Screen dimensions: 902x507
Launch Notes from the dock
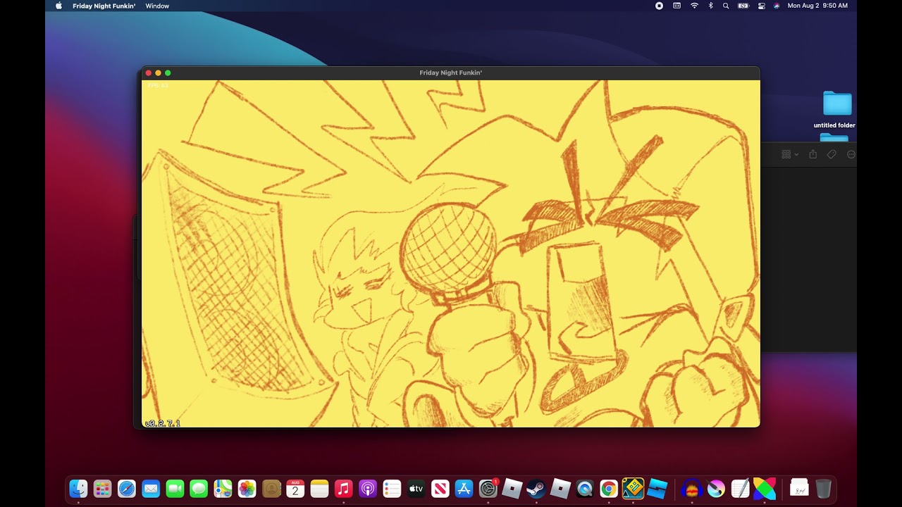pos(319,488)
